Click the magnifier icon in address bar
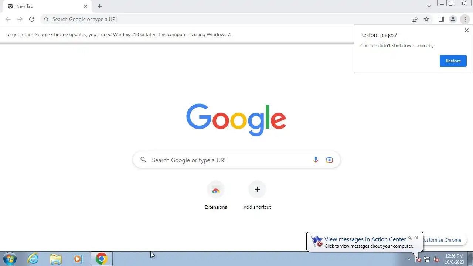The height and width of the screenshot is (266, 473). coord(47,19)
